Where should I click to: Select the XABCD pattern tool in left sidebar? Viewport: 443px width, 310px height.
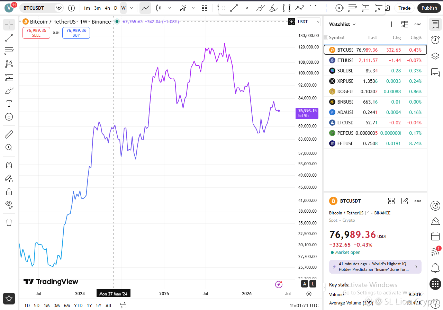pos(9,64)
